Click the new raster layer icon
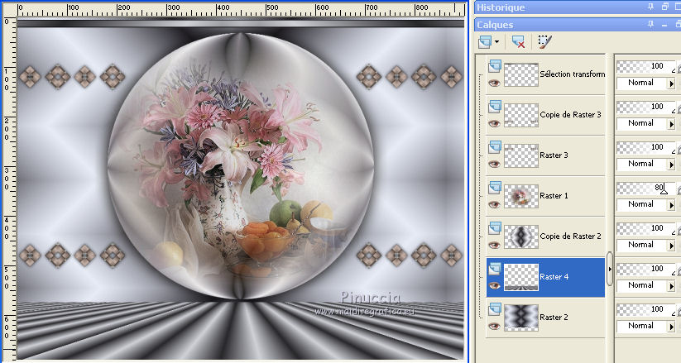The image size is (681, 363). tap(485, 41)
